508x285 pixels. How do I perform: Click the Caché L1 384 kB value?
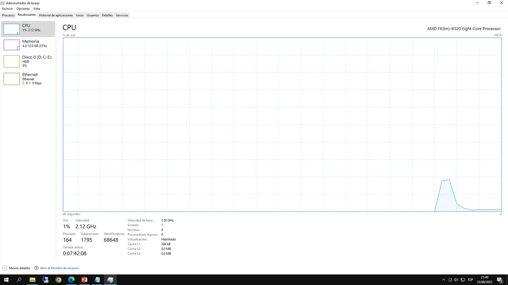(x=166, y=244)
